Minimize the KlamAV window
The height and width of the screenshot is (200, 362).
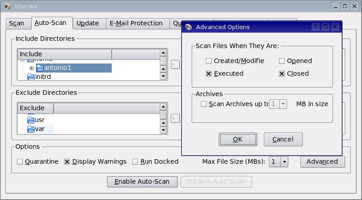pyautogui.click(x=335, y=6)
